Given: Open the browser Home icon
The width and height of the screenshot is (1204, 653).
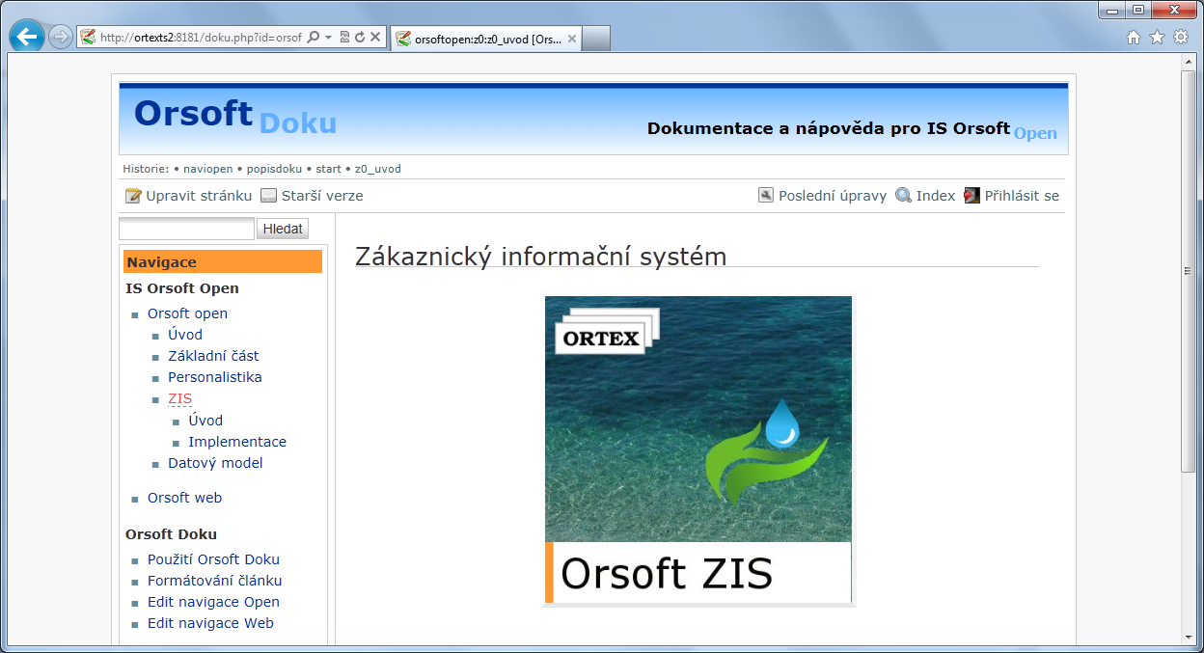Looking at the screenshot, I should click(x=1134, y=38).
